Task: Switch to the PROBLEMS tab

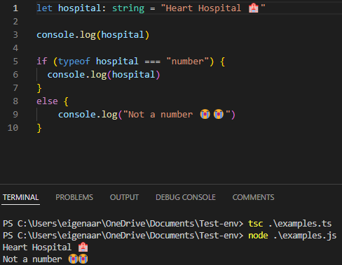Action: click(x=74, y=197)
